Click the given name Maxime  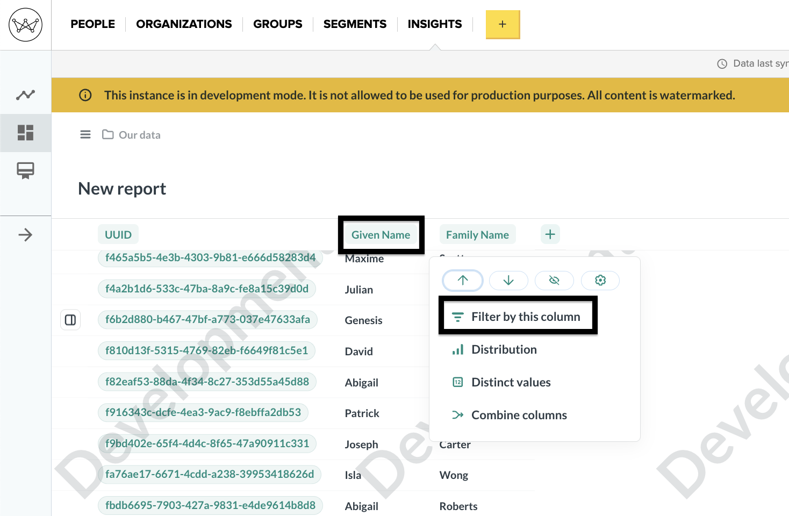364,259
